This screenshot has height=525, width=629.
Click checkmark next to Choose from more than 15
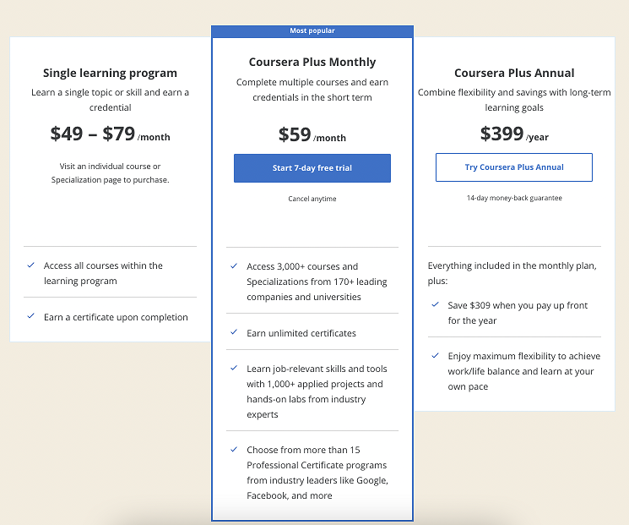(x=234, y=449)
